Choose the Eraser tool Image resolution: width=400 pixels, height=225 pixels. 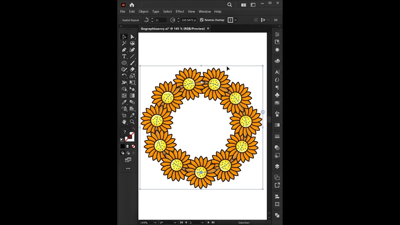[132, 69]
